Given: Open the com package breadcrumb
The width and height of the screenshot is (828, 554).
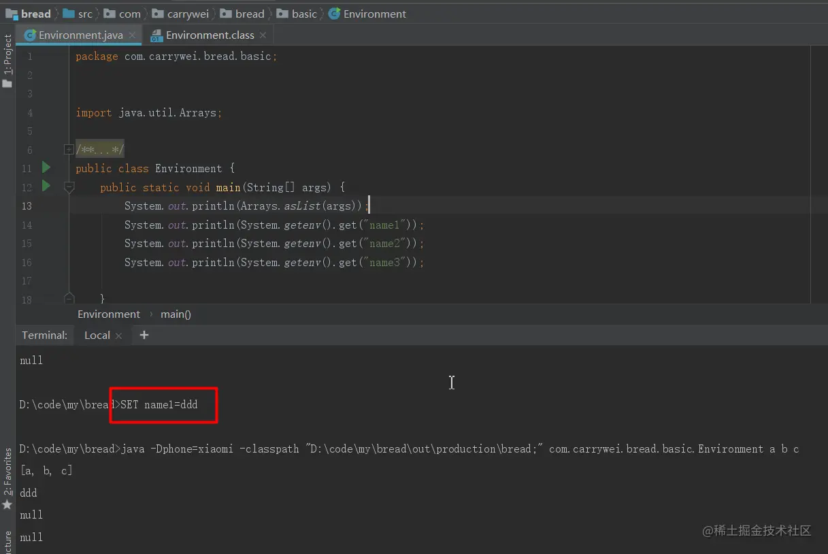Looking at the screenshot, I should (122, 14).
